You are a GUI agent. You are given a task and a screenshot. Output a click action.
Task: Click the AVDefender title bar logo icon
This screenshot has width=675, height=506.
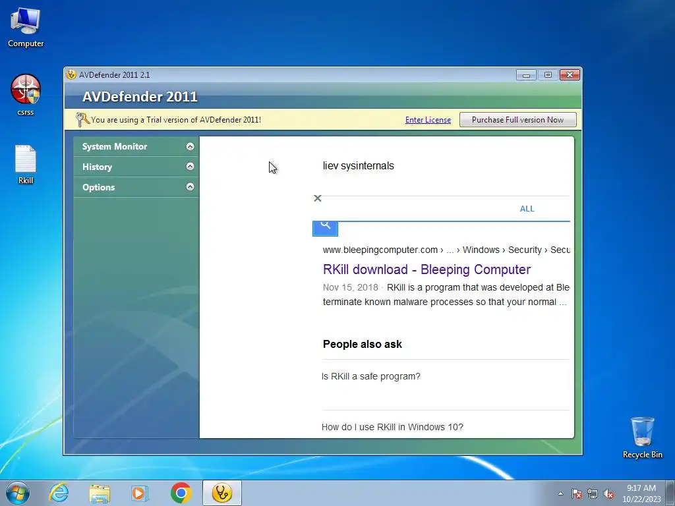point(71,74)
